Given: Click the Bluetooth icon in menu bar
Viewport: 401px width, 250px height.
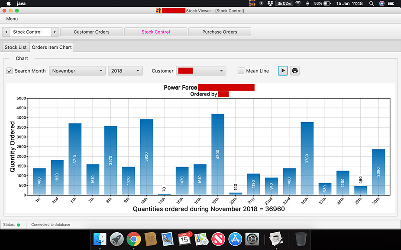Looking at the screenshot, I should pos(307,3).
